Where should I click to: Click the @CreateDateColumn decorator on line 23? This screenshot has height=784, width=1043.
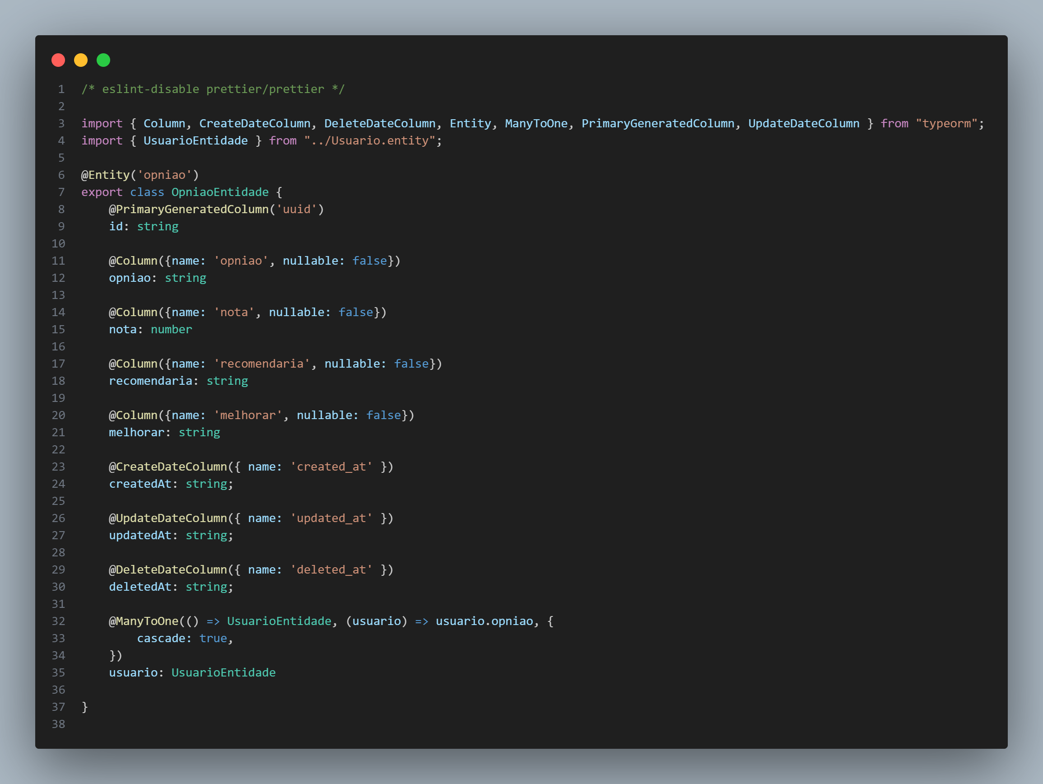click(168, 467)
